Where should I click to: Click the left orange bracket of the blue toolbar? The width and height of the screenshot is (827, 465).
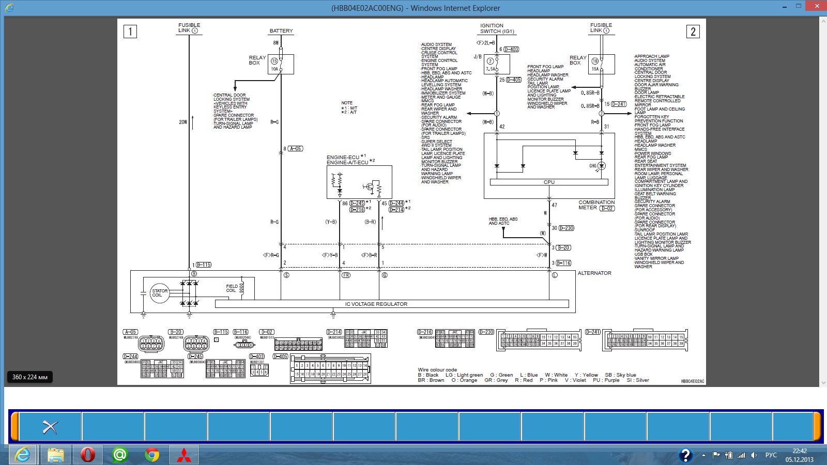coord(14,427)
